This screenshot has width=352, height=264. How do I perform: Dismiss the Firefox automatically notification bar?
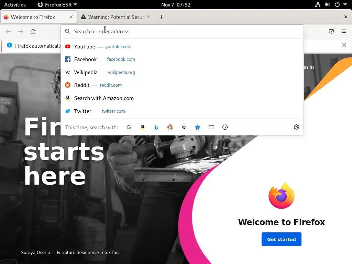344,45
